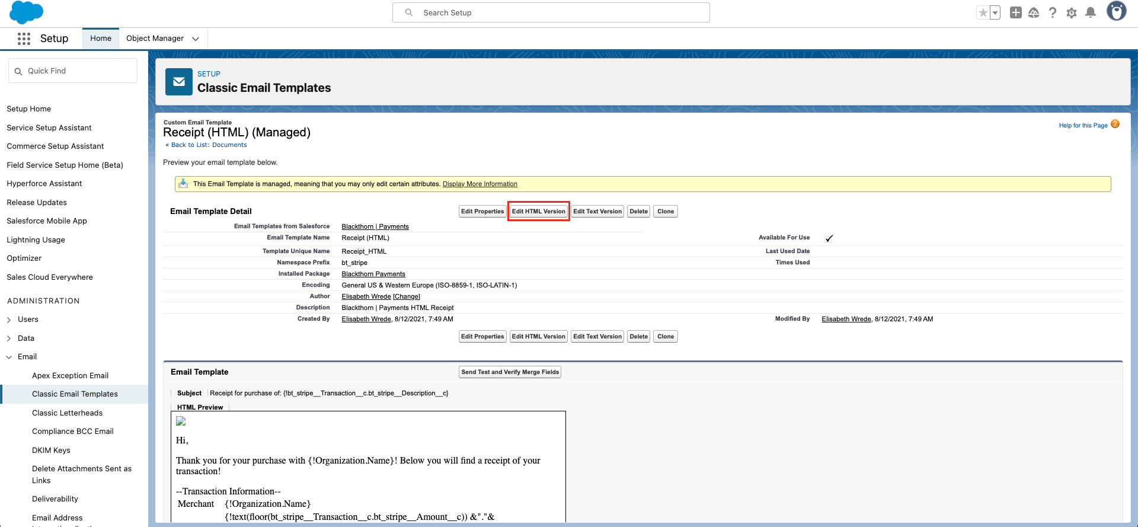Open Salesforce Mobile App in sidebar
This screenshot has width=1138, height=527.
coord(47,221)
